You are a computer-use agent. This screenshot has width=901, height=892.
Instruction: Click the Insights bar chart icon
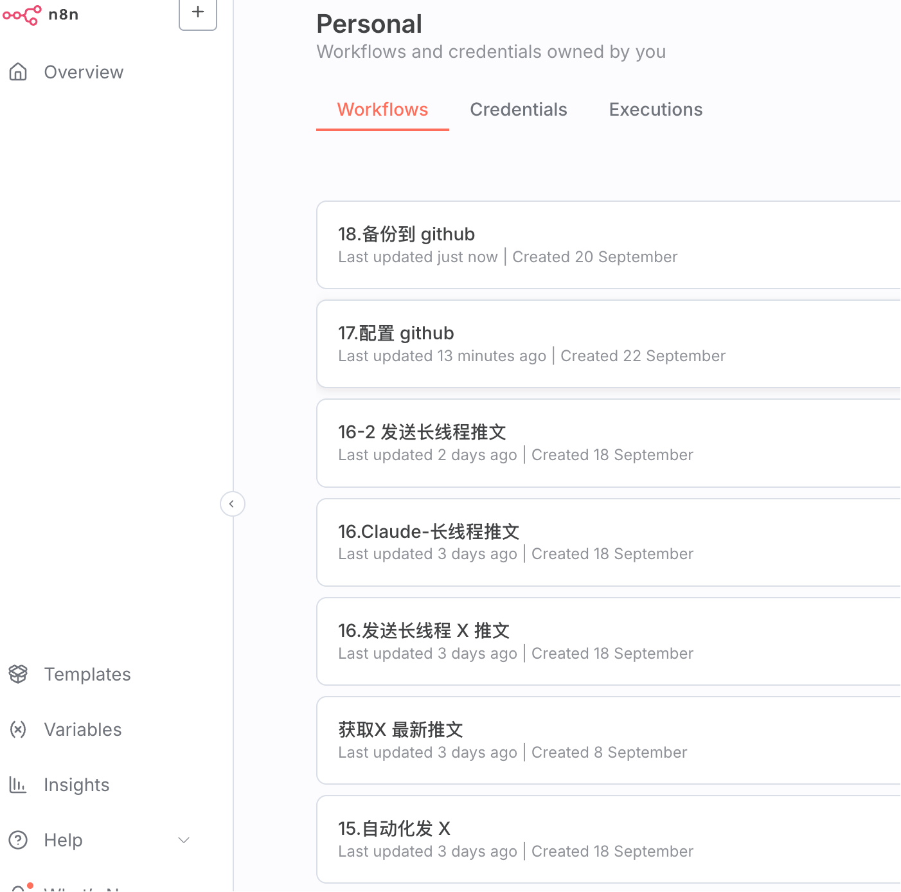point(18,785)
